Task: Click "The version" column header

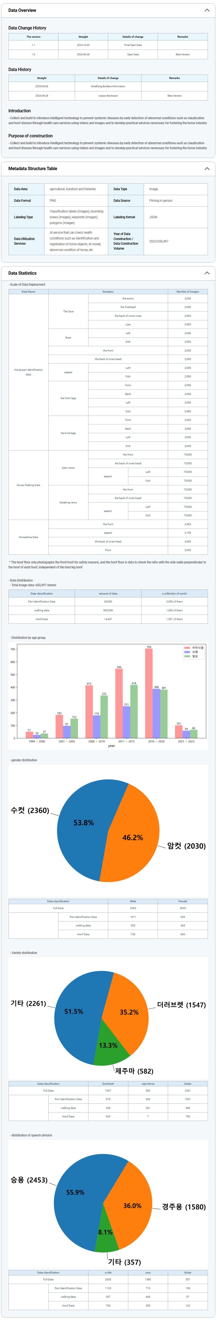Action: 33,37
